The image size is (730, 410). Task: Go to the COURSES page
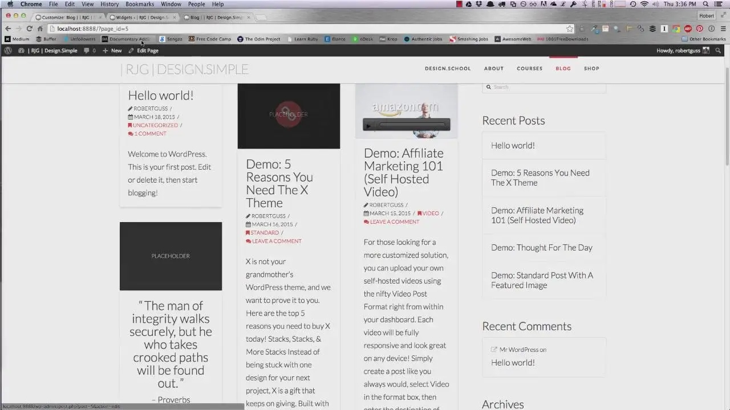530,68
